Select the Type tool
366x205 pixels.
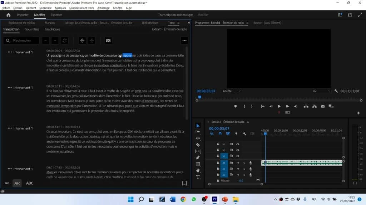(198, 177)
